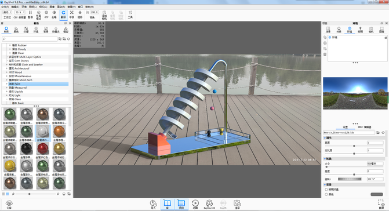The width and height of the screenshot is (389, 211).
Task: Click the gray background color swatch
Action: (x=377, y=194)
